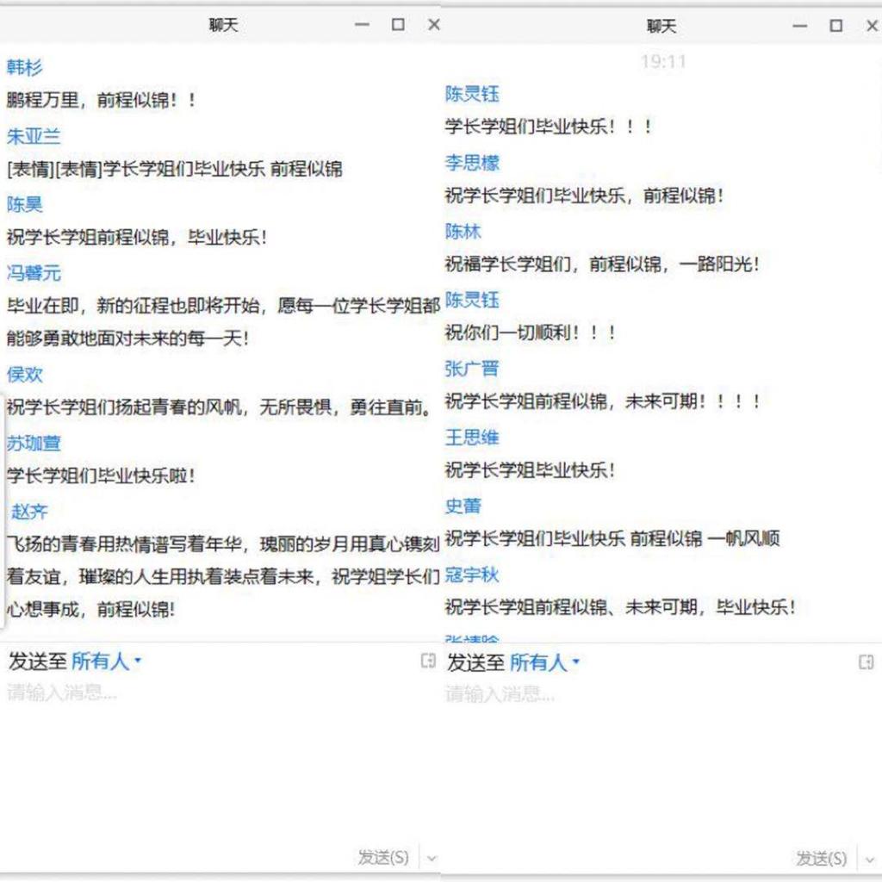
Task: Click the 19:11 timestamp in right chat
Action: coord(663,61)
